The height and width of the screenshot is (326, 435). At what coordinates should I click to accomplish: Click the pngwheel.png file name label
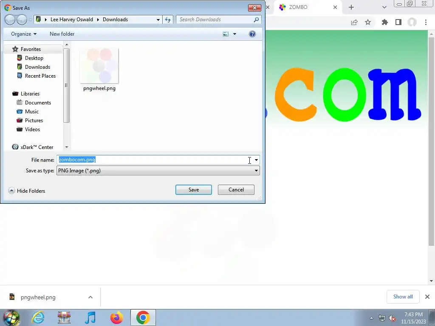click(99, 88)
